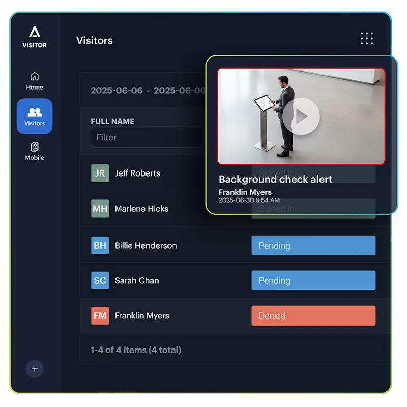The height and width of the screenshot is (407, 407).
Task: Click the plus add button in sidebar
Action: tap(35, 369)
